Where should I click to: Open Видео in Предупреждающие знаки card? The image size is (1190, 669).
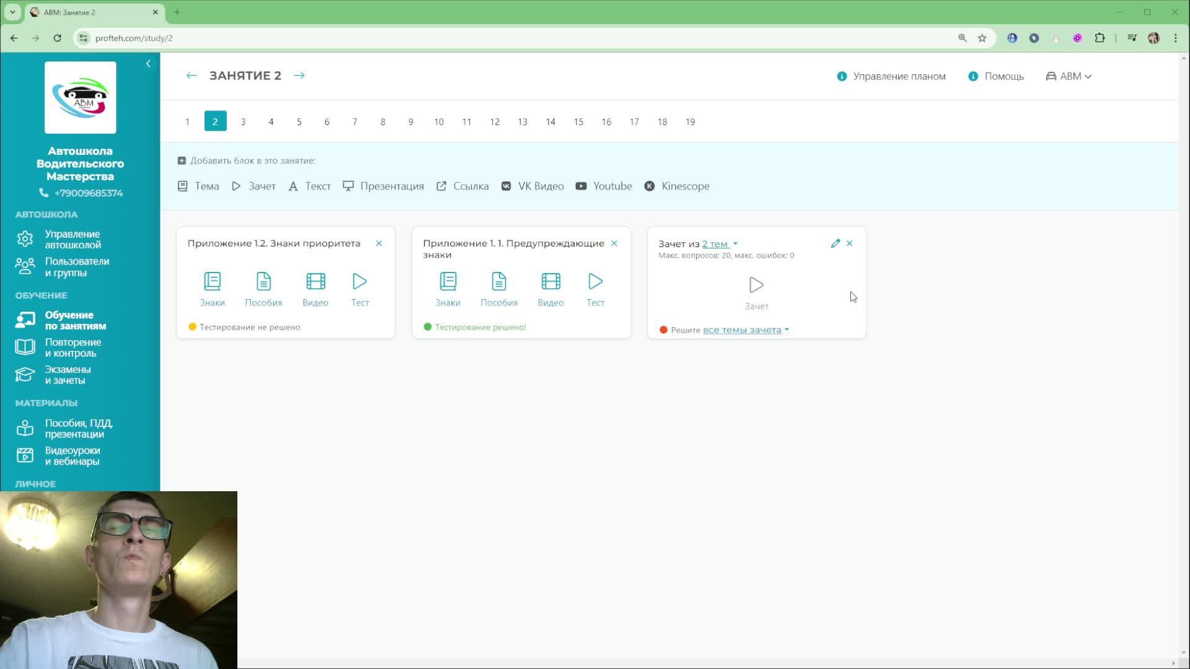tap(550, 289)
